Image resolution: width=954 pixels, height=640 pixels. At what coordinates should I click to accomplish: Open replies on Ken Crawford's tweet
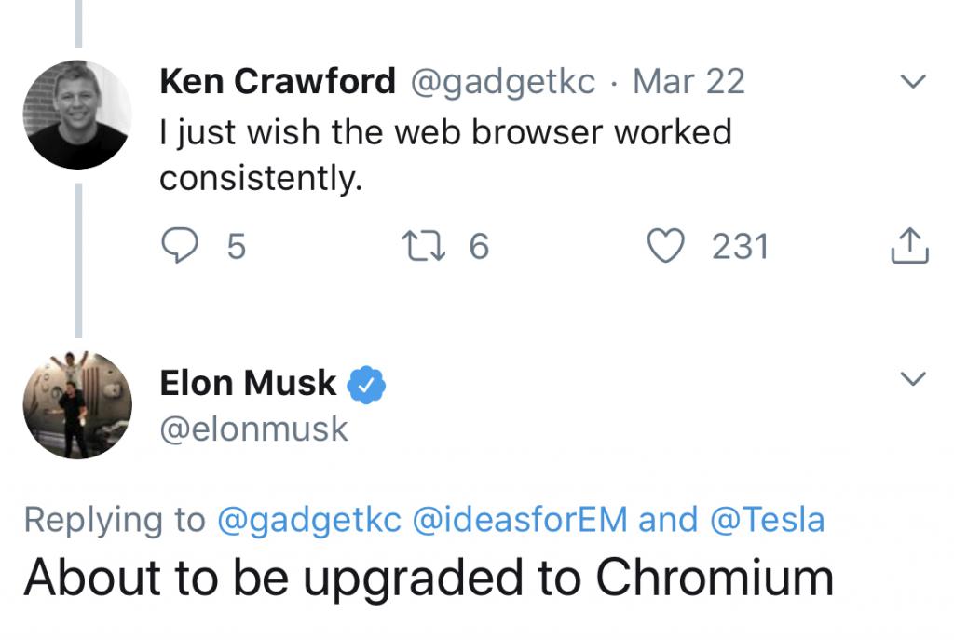click(180, 245)
